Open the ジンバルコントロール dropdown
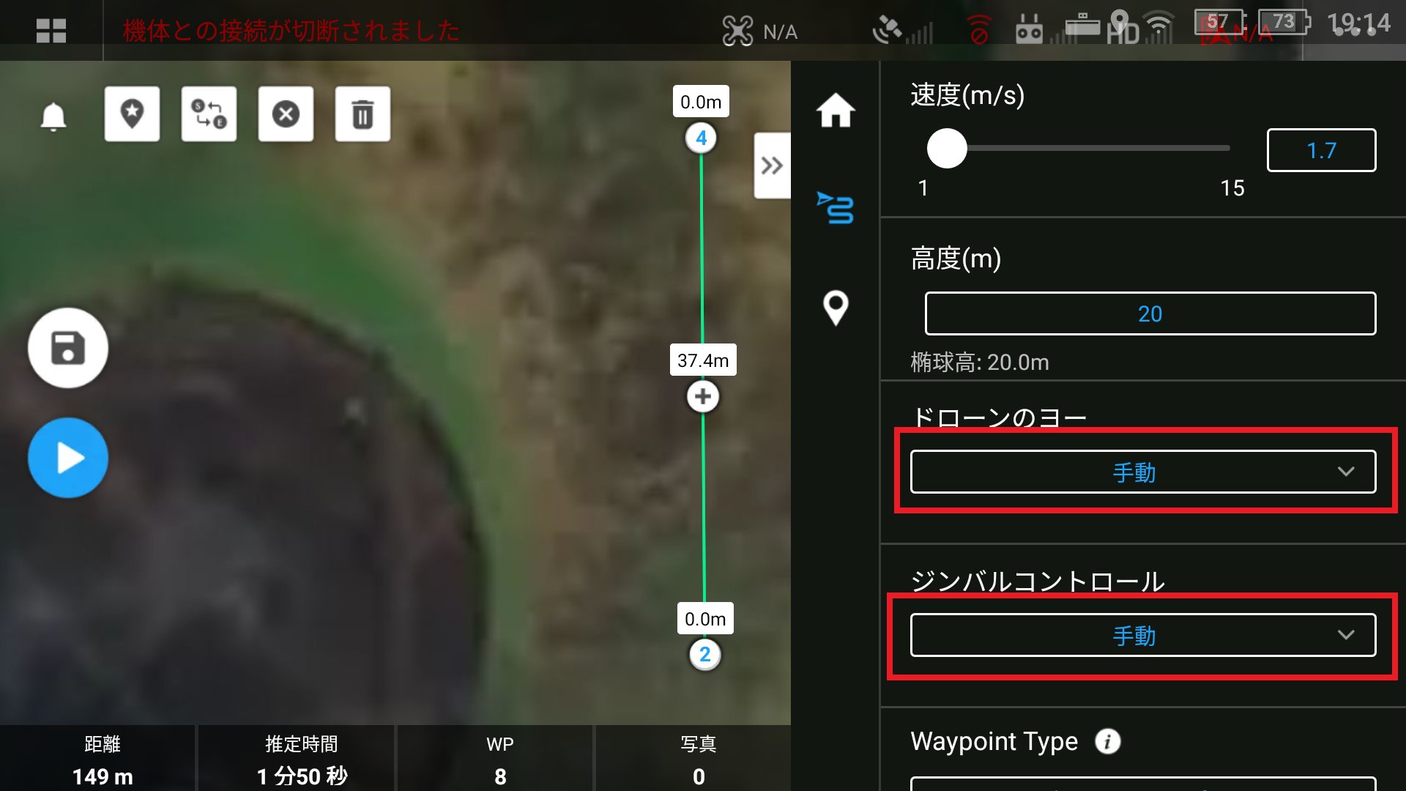 click(x=1142, y=635)
